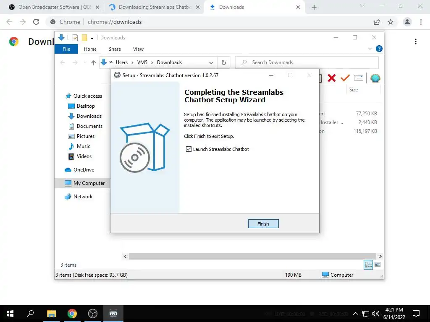Open the Home ribbon tab in Explorer
This screenshot has width=430, height=322.
tap(90, 49)
